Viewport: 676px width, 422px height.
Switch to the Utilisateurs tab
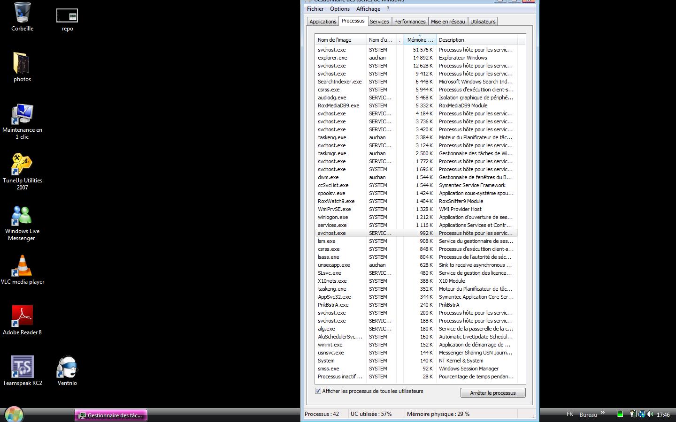click(483, 22)
